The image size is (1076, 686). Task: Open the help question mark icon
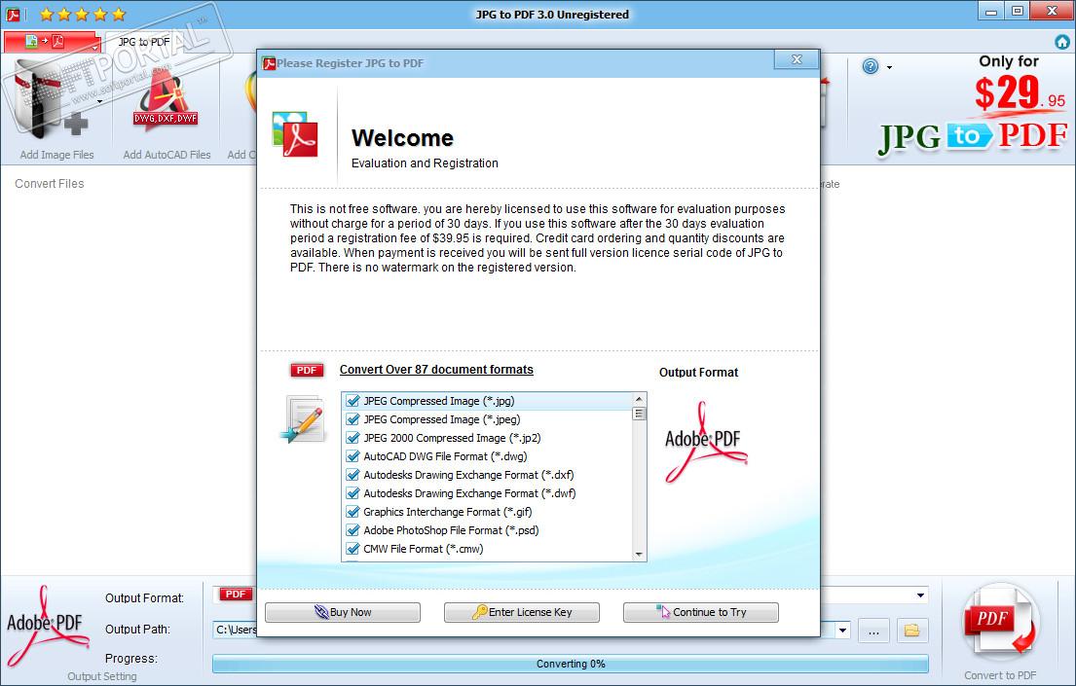point(871,66)
